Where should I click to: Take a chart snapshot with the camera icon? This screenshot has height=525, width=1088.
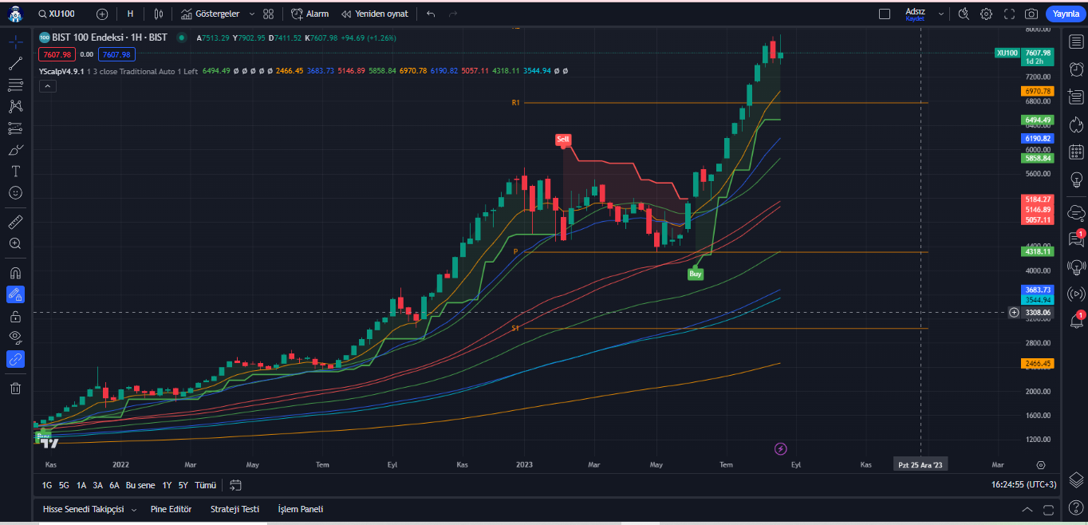1031,14
